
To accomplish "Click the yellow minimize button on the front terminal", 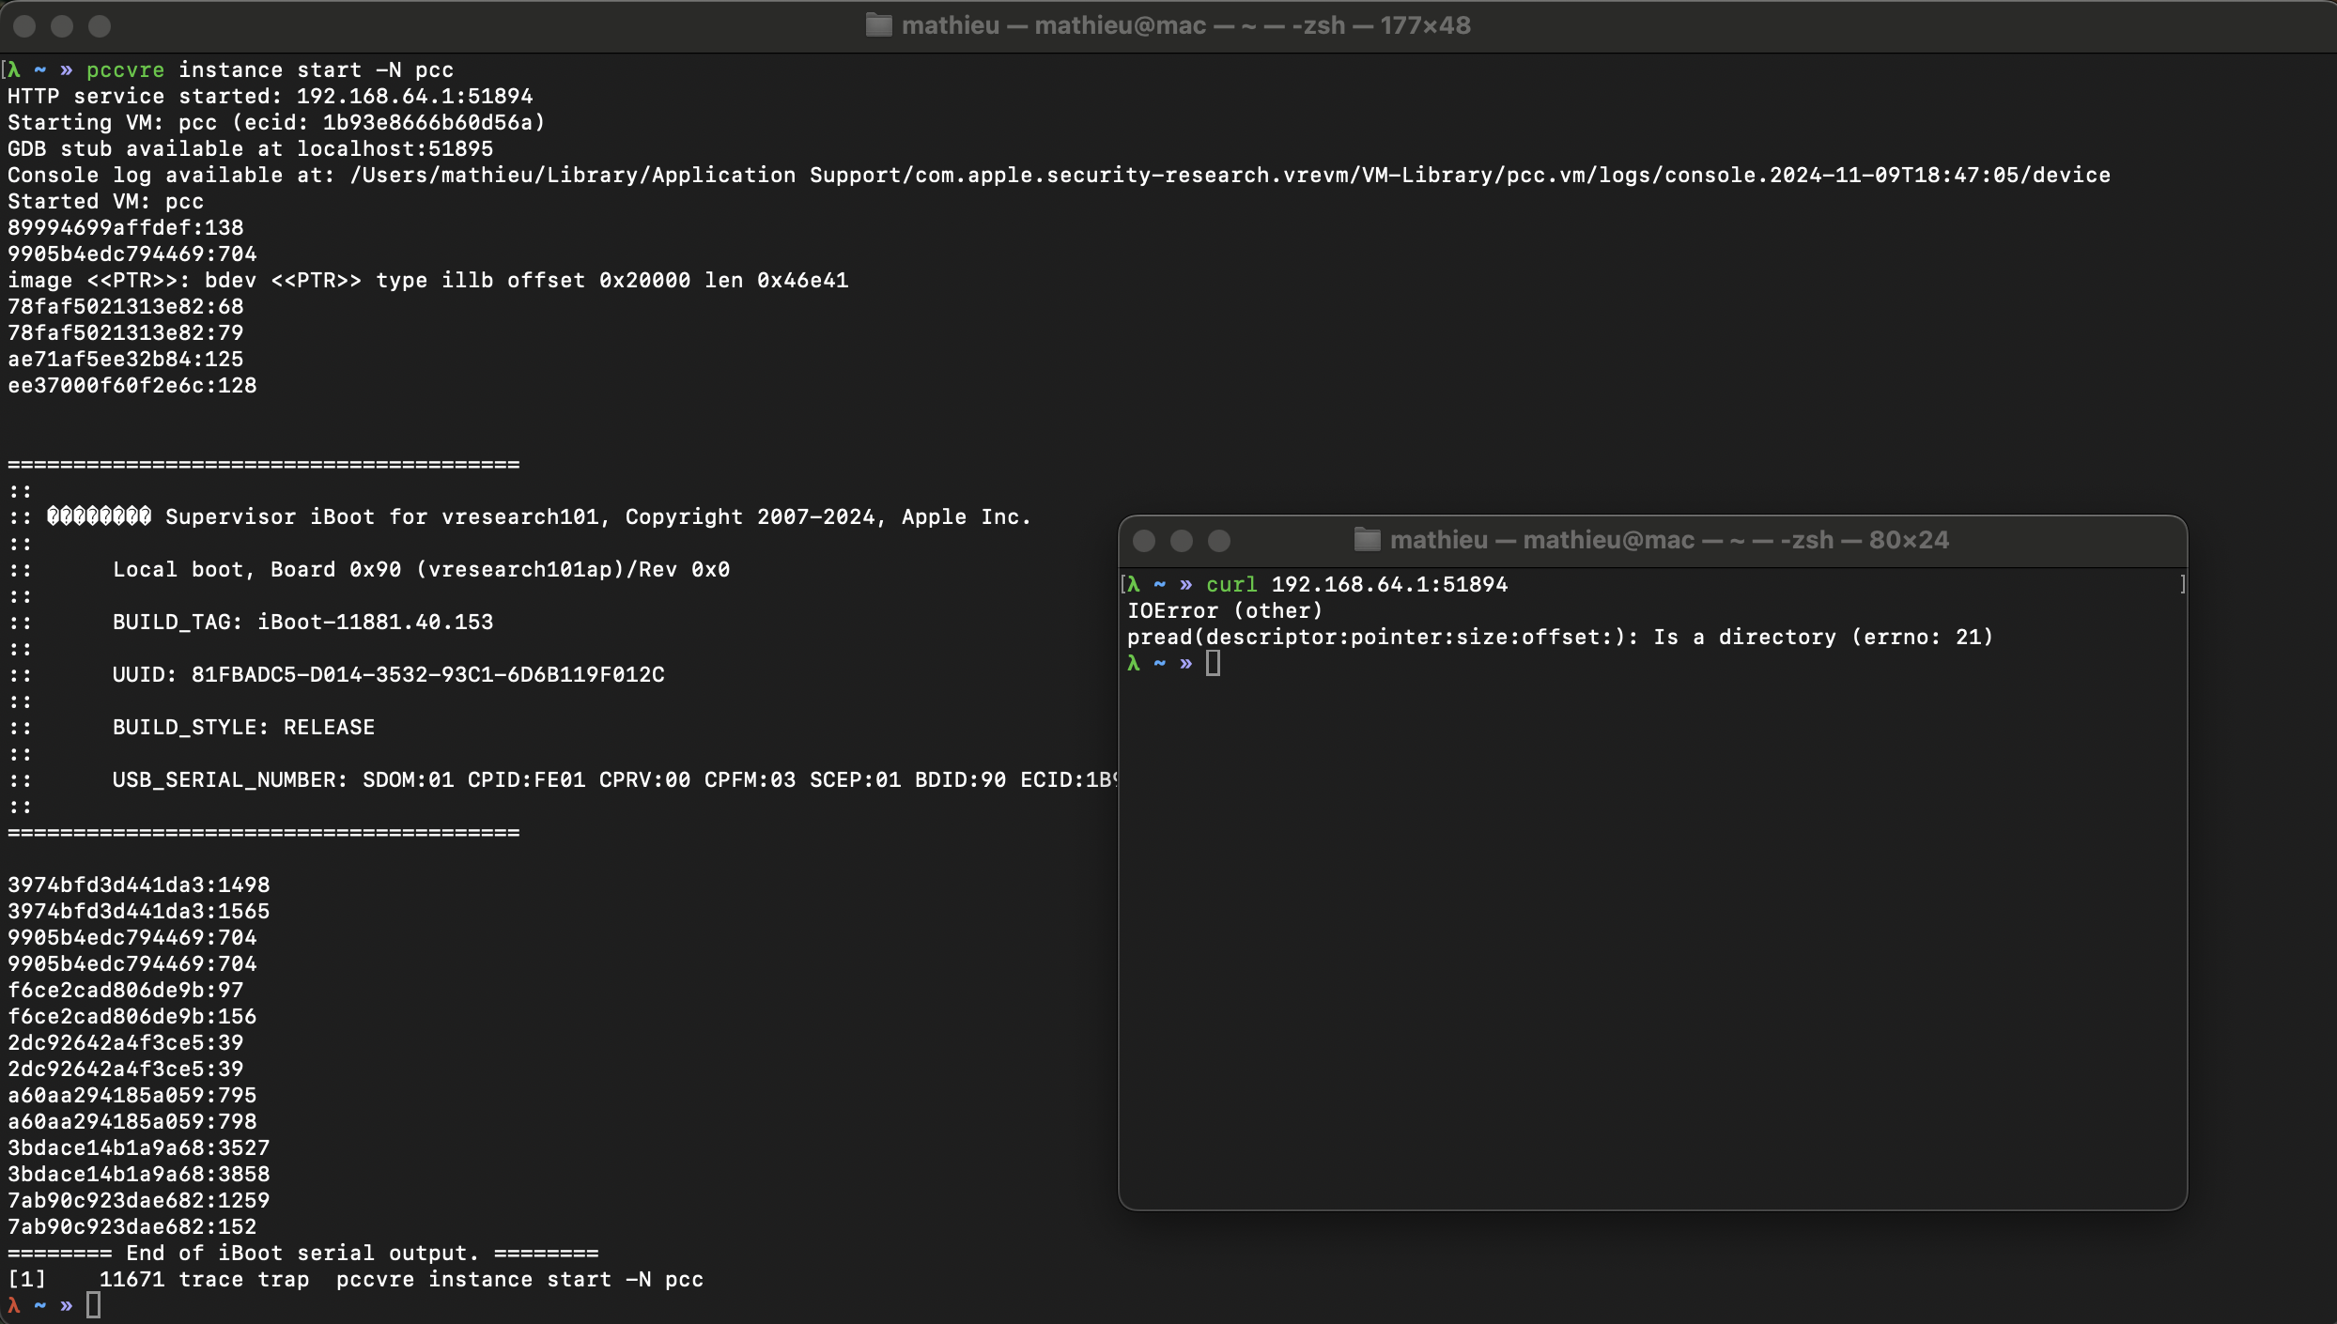I will [x=1181, y=541].
